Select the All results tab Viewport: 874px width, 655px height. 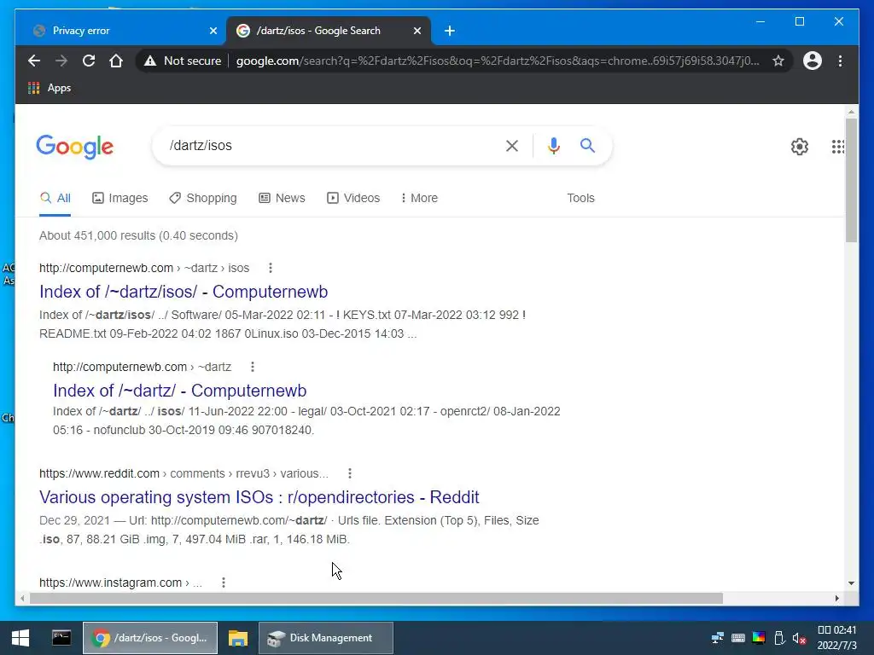pos(55,198)
